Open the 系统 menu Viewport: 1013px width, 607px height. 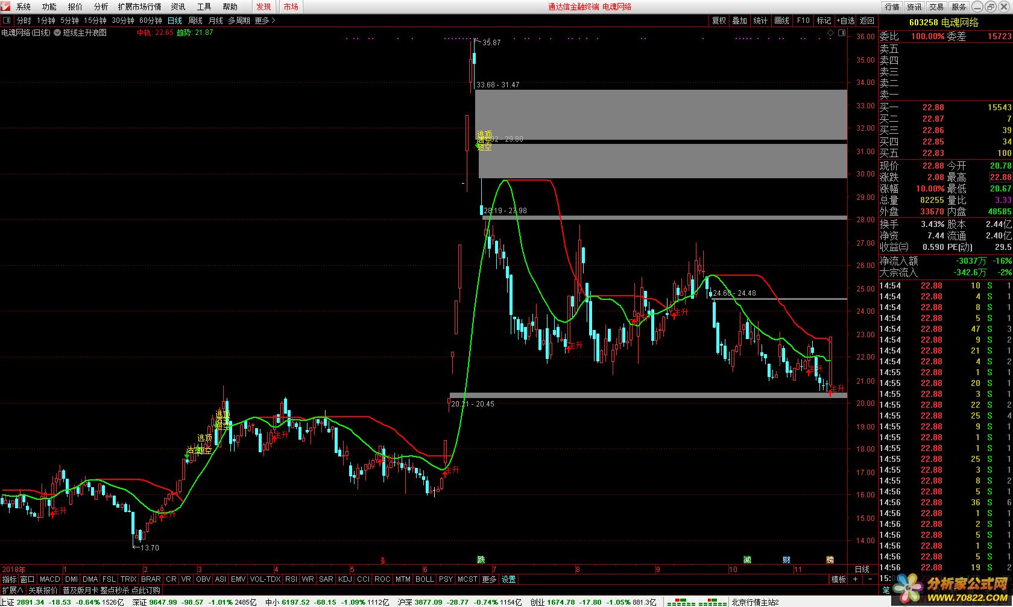tap(24, 7)
